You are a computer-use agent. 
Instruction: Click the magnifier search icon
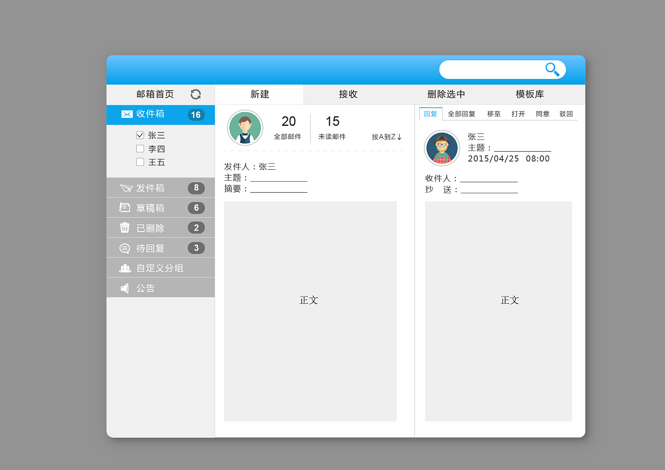(x=552, y=69)
